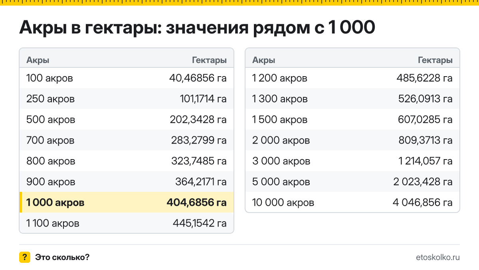Select the value '101,1714 га'
The image size is (479, 270).
point(203,99)
